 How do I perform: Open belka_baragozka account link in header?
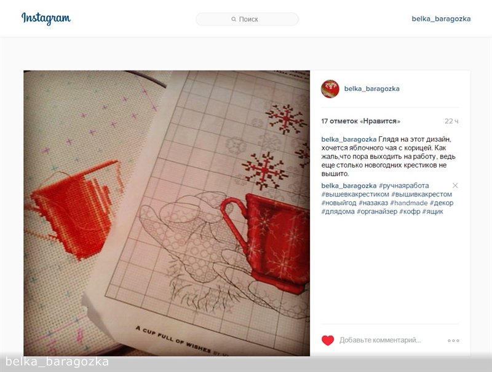(441, 19)
